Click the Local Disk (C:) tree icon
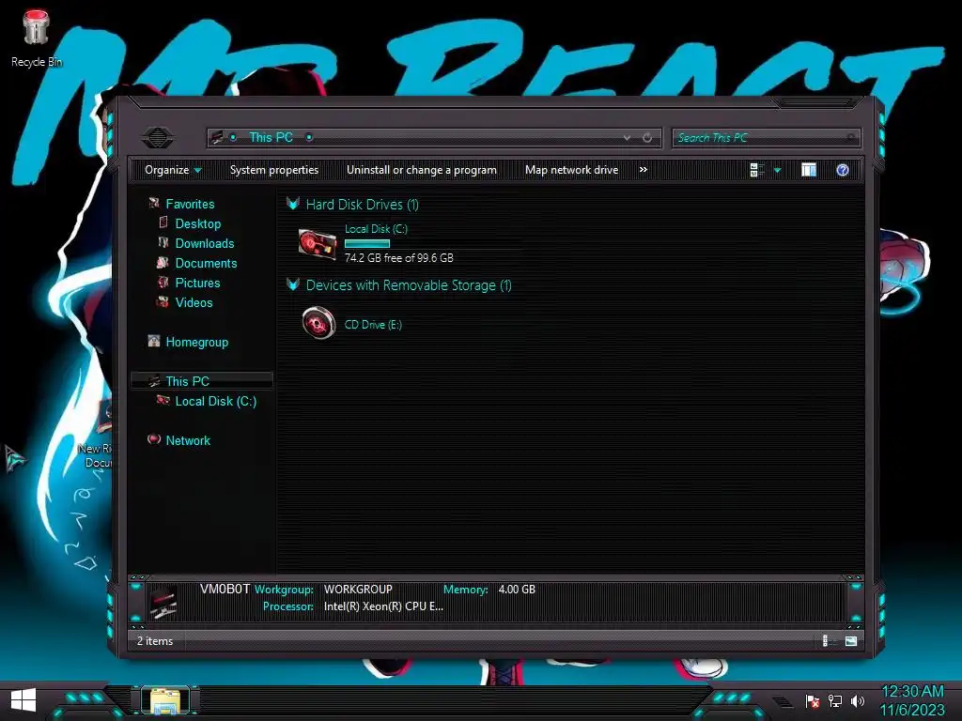The height and width of the screenshot is (721, 962). [163, 400]
